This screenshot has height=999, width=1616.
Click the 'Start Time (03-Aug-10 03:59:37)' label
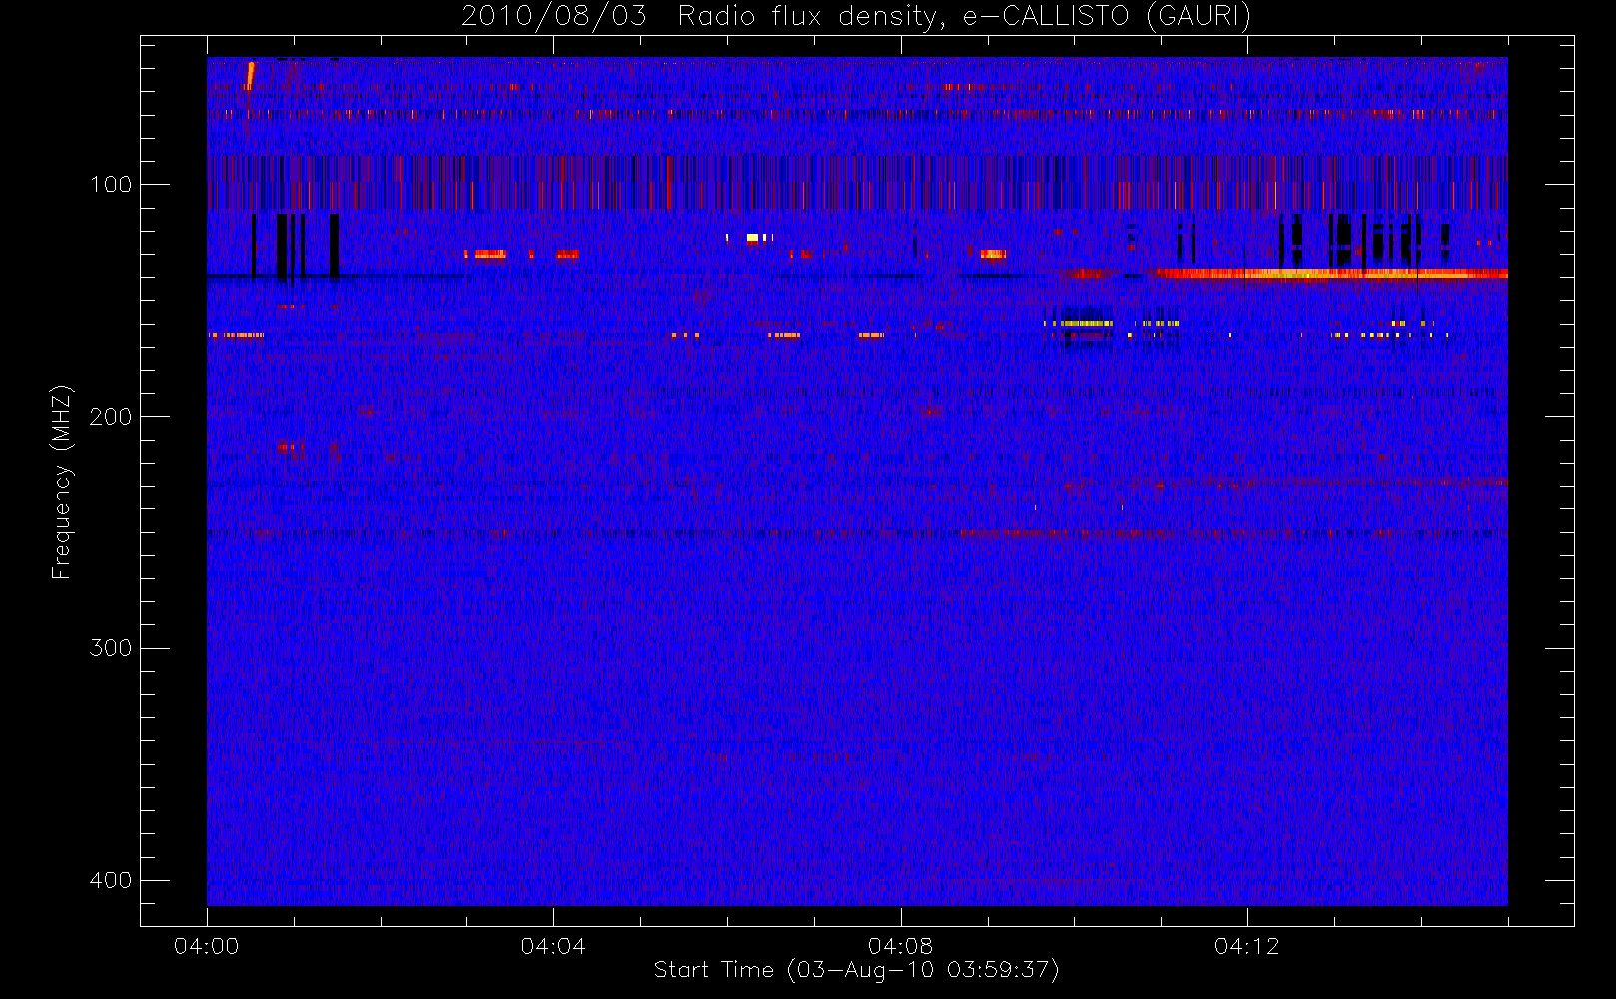[856, 970]
